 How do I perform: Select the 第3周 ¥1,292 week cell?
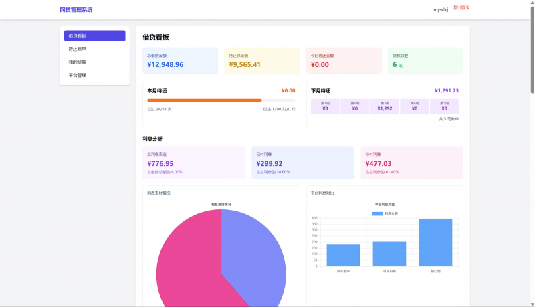[385, 106]
